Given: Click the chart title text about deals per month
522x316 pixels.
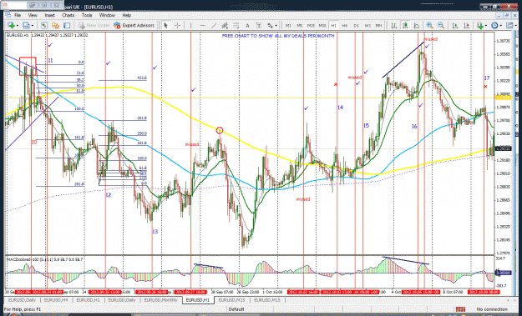Looking at the screenshot, I should click(x=278, y=36).
